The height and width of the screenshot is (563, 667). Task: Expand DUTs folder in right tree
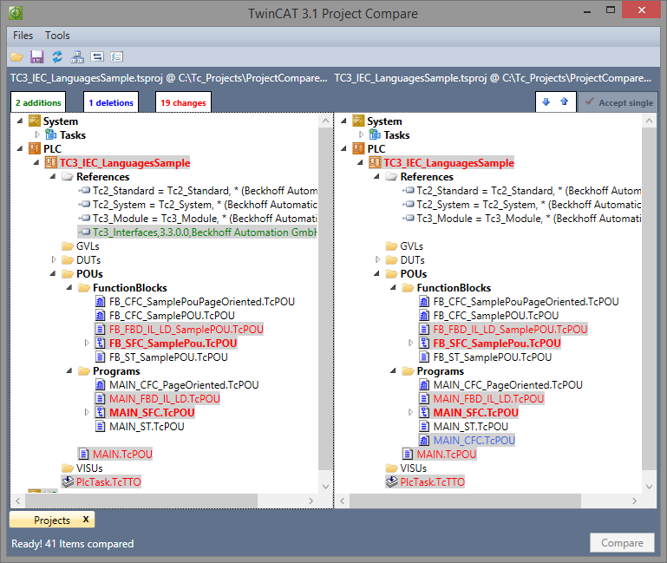[377, 260]
